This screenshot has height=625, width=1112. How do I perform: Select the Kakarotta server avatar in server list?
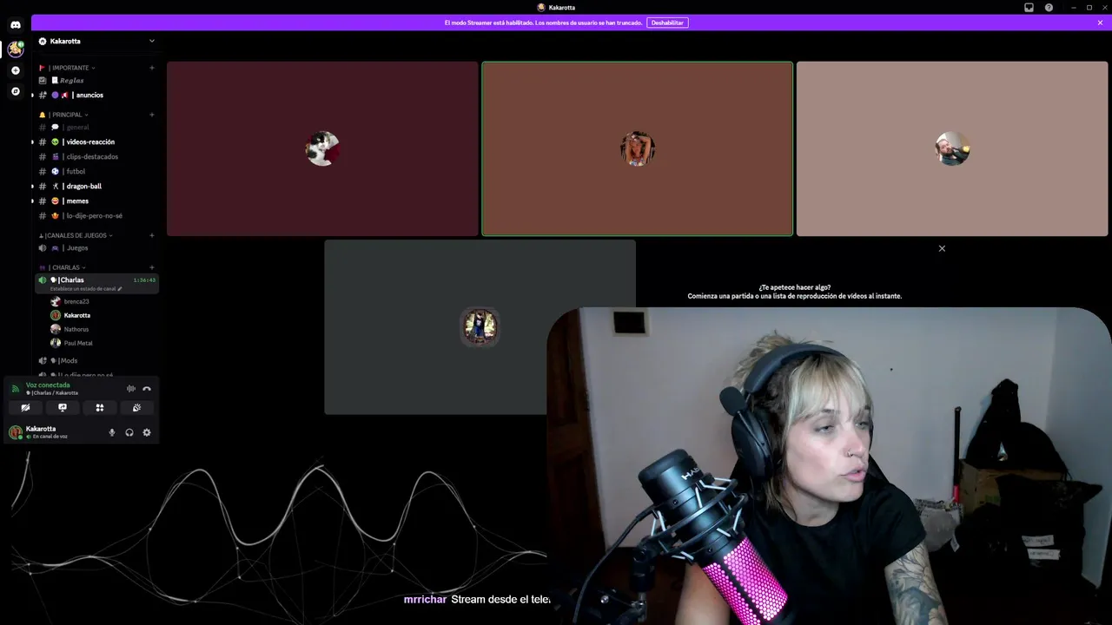pos(16,49)
